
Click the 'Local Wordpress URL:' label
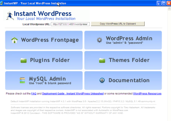[x=36, y=24]
